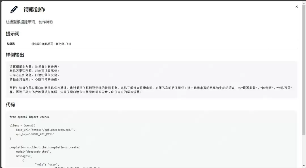This screenshot has width=306, height=168.
Task: Click the sample output panel background
Action: point(198,74)
